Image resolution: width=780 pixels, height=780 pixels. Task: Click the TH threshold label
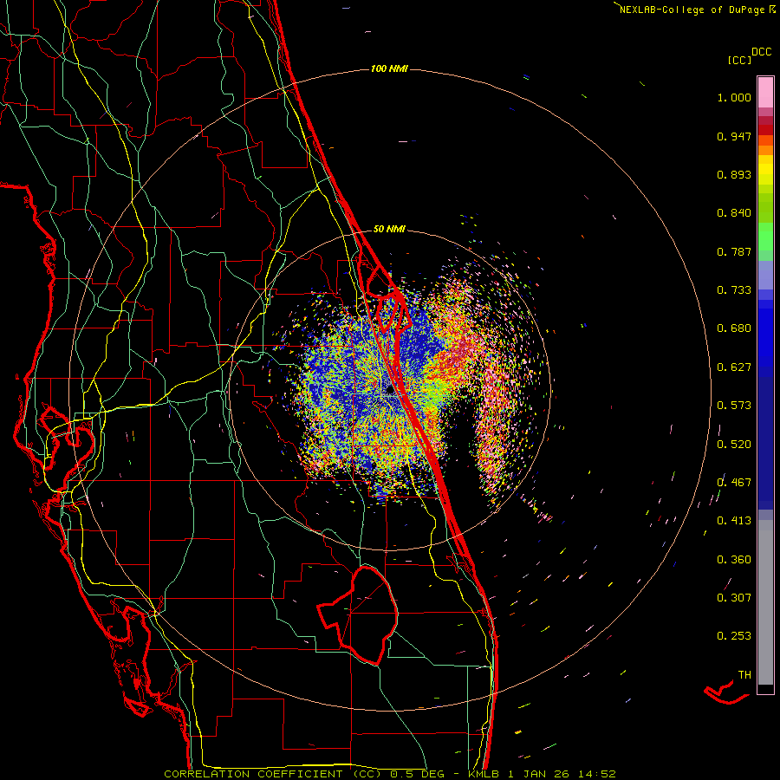pos(744,675)
